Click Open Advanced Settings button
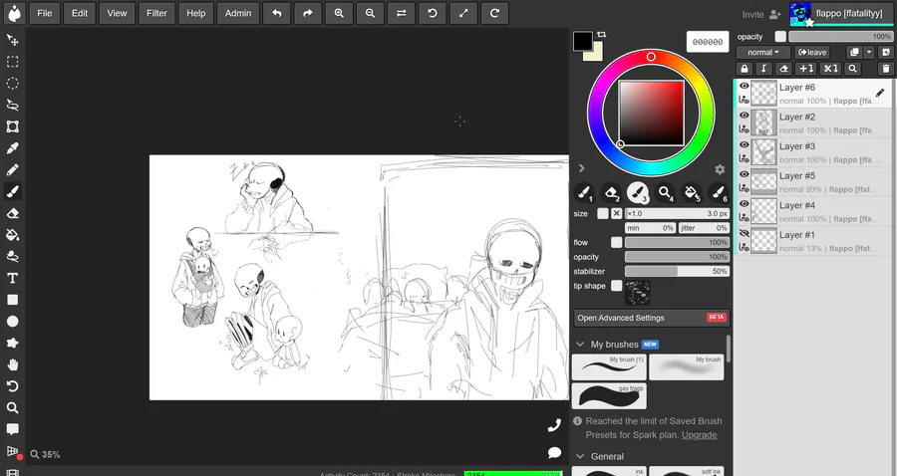The width and height of the screenshot is (897, 476). [x=652, y=318]
